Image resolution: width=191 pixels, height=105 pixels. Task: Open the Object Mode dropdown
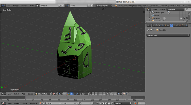pyautogui.click(x=43, y=94)
